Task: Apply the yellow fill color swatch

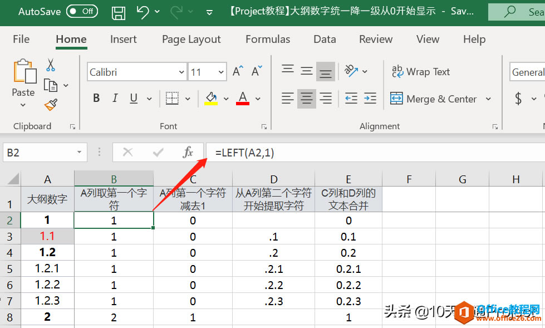Action: [x=211, y=99]
